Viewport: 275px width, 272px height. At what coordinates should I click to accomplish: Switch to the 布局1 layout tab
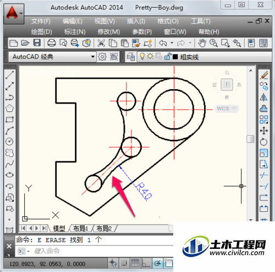(x=80, y=229)
